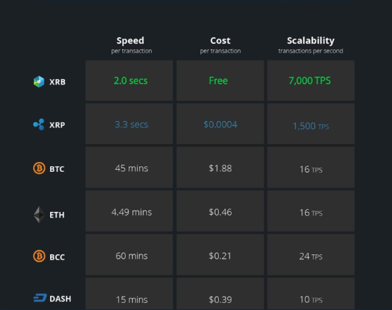Select the Speed per transaction column header
The height and width of the screenshot is (310, 392).
coord(131,45)
